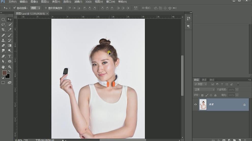Select the Hand tool

3,67
